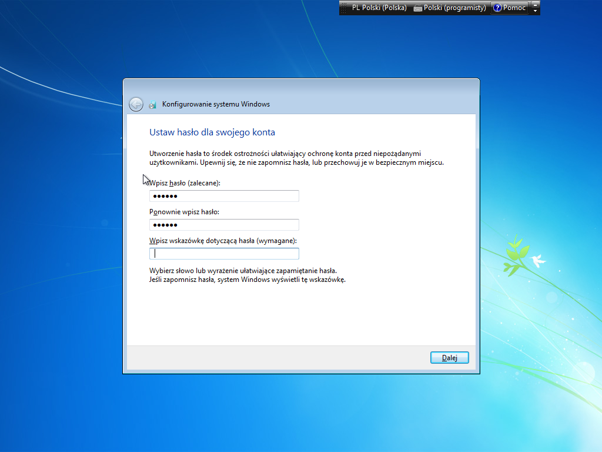This screenshot has height=452, width=602.
Task: Click the Windows setup icon beside the title
Action: coord(153,105)
